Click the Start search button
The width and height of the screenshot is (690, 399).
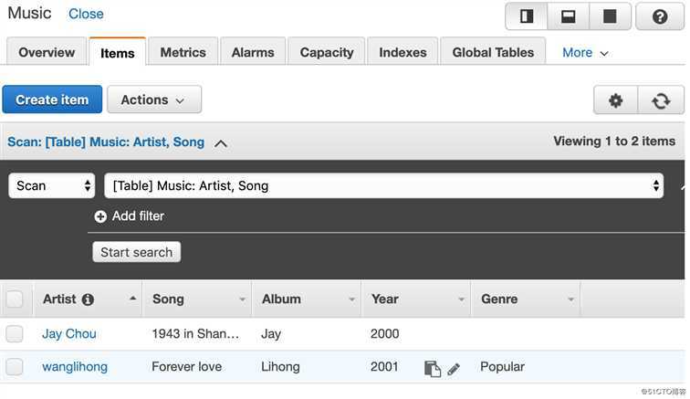tap(136, 252)
